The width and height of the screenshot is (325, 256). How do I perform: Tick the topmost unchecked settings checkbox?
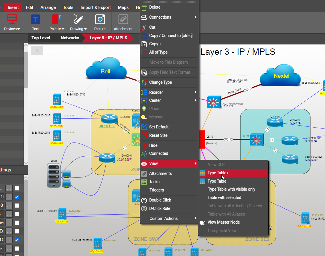(17, 188)
